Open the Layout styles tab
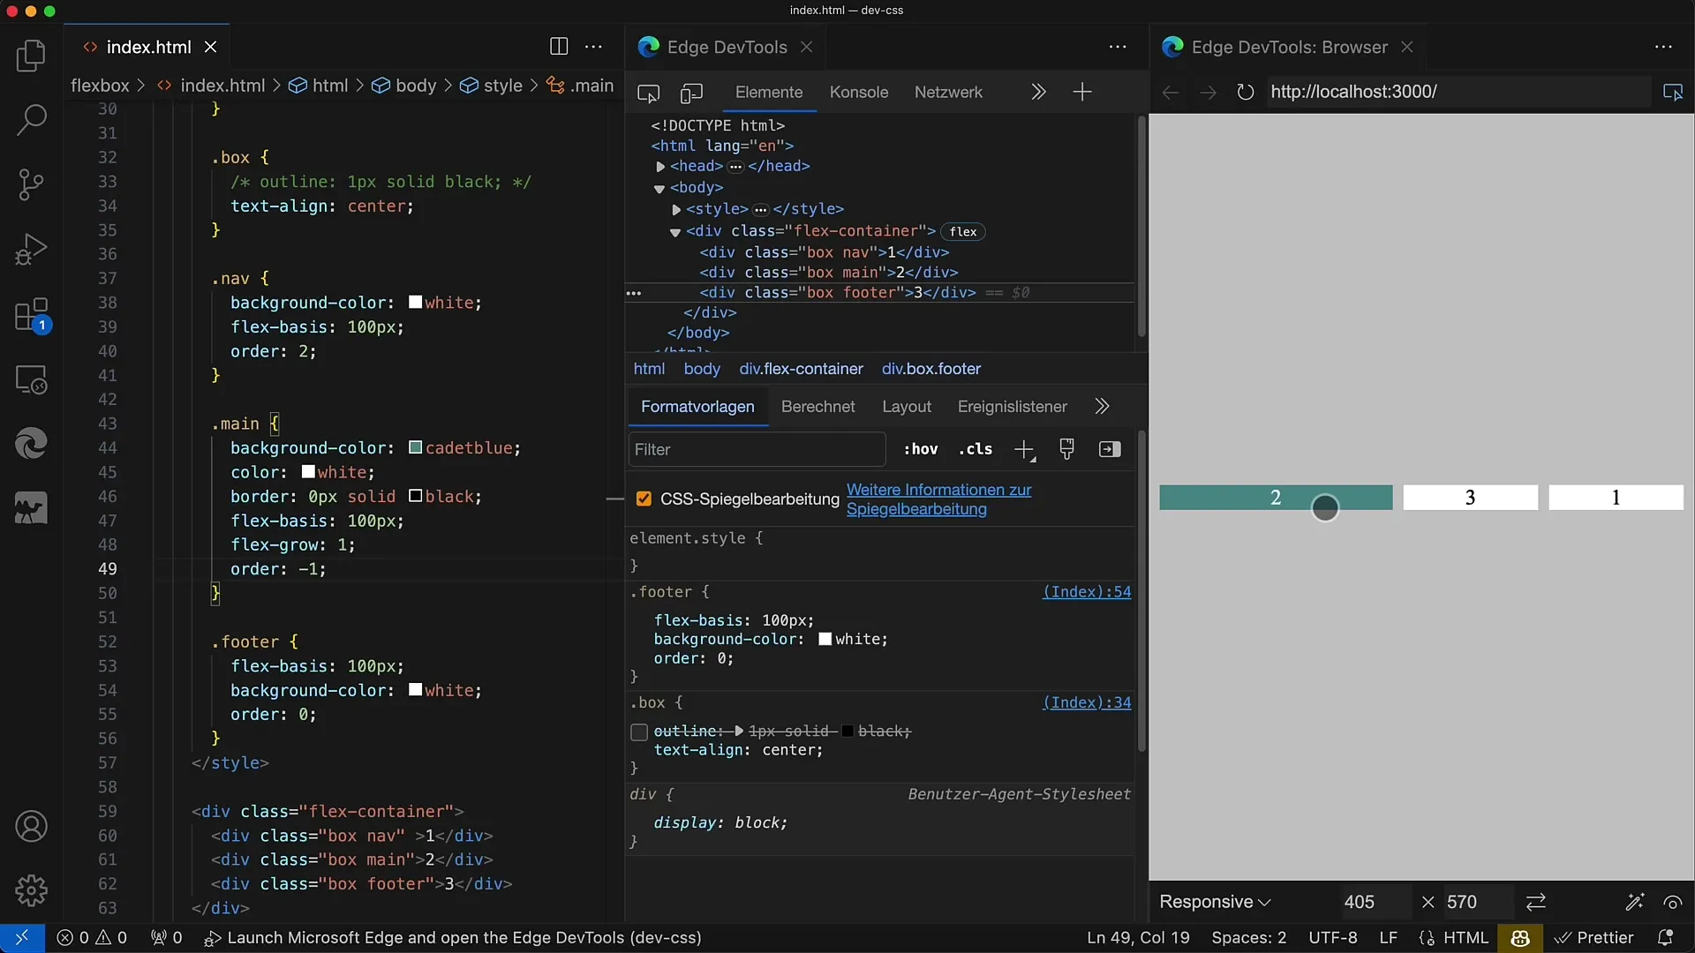The height and width of the screenshot is (953, 1695). tap(907, 407)
